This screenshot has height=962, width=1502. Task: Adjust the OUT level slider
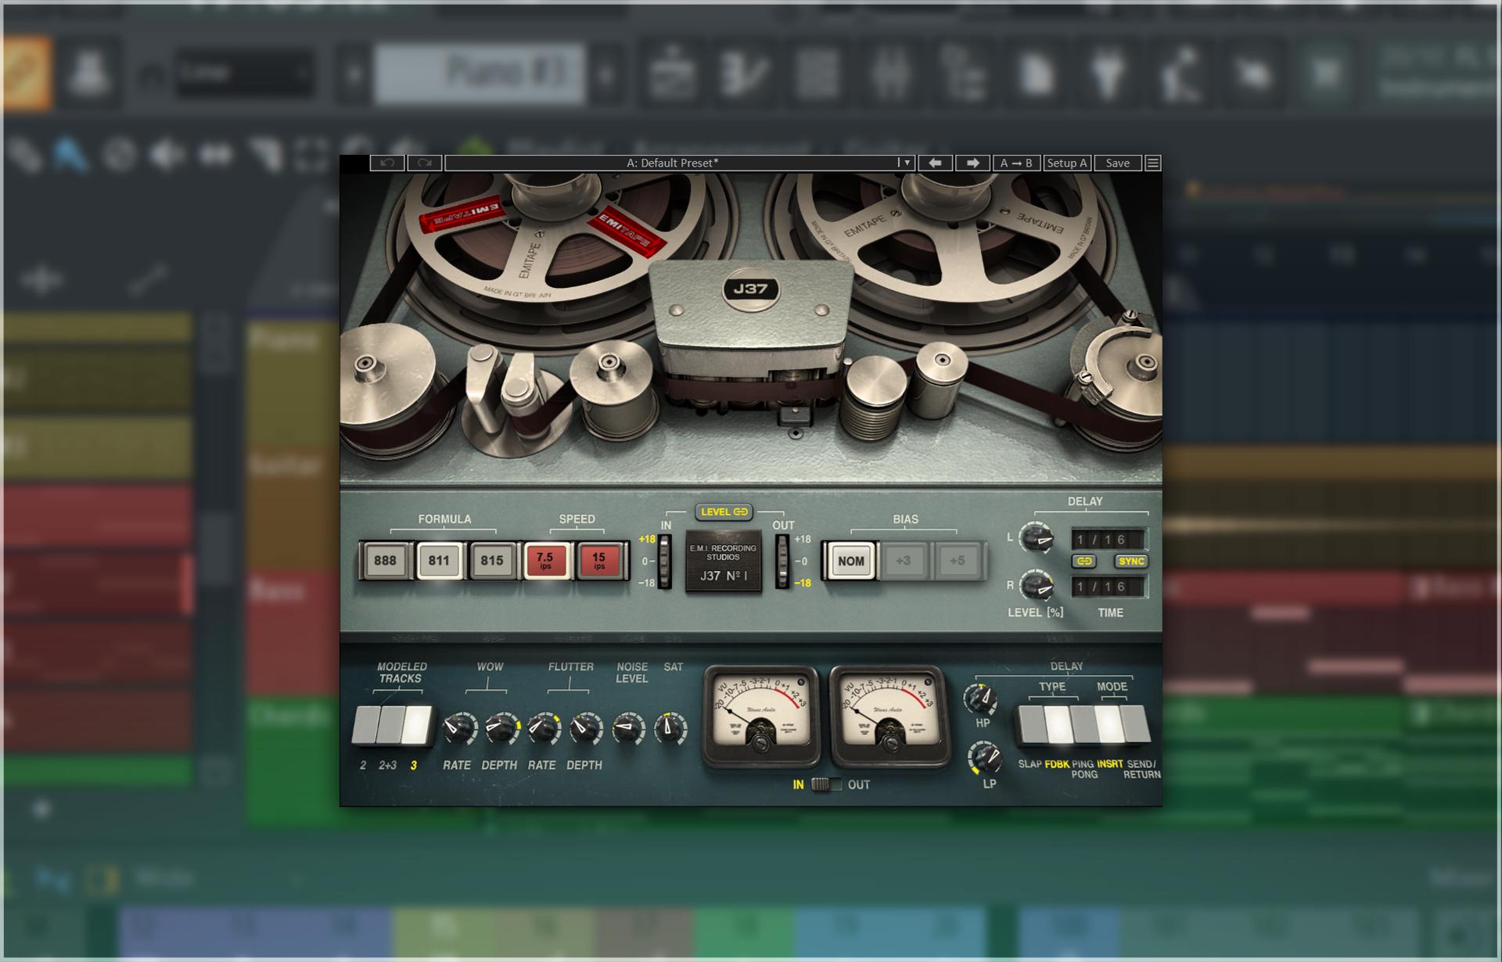coord(782,561)
